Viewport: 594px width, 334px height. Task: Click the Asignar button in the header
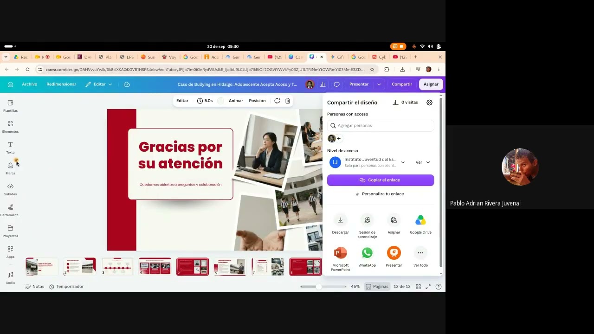tap(431, 84)
